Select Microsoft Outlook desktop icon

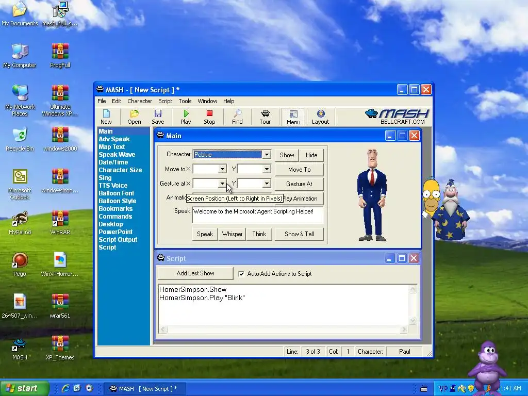(x=20, y=185)
